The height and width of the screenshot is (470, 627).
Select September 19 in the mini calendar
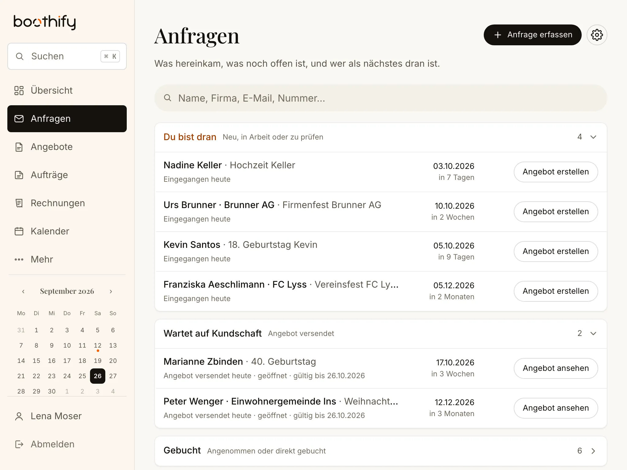tap(98, 361)
